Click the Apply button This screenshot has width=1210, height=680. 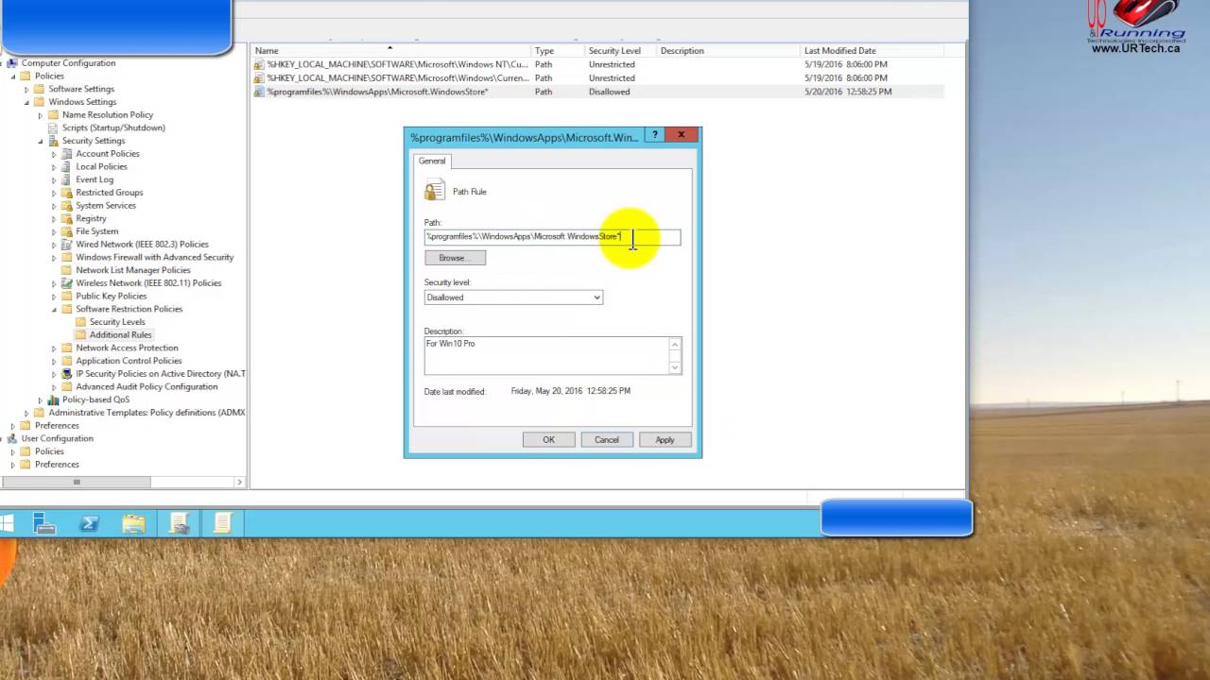coord(665,439)
